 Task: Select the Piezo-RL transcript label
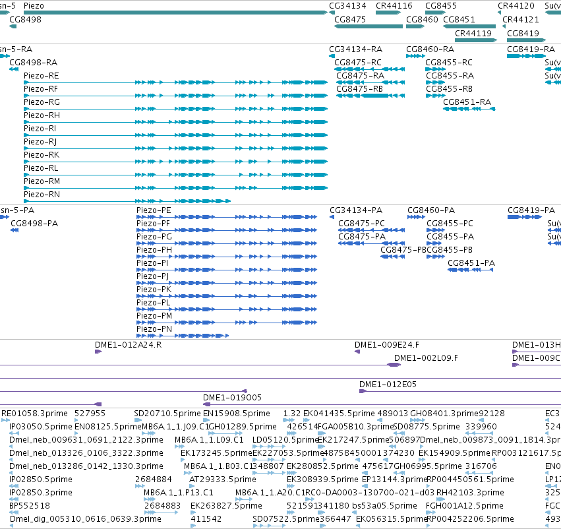pos(41,168)
